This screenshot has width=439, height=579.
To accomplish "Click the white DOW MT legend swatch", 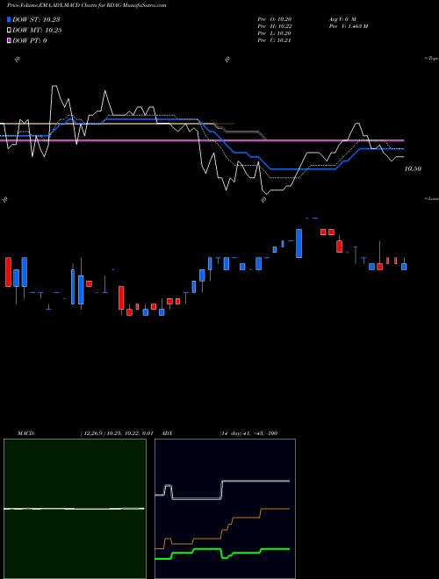I will point(9,31).
